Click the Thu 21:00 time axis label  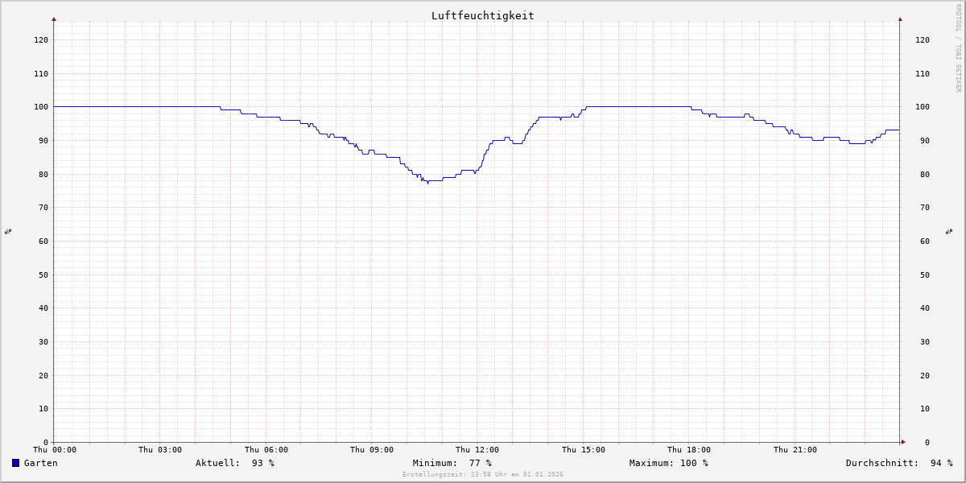click(x=795, y=450)
